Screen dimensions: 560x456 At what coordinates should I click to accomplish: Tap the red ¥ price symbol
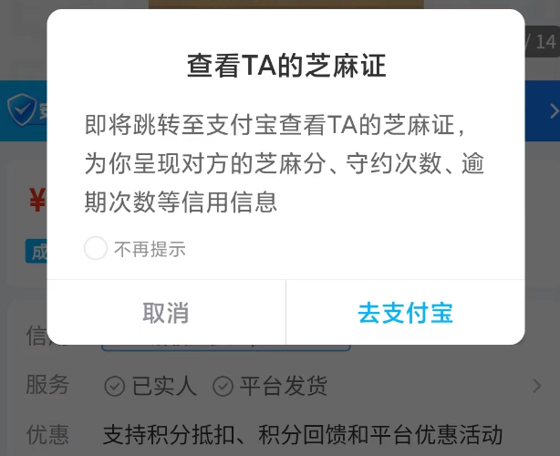pyautogui.click(x=37, y=201)
